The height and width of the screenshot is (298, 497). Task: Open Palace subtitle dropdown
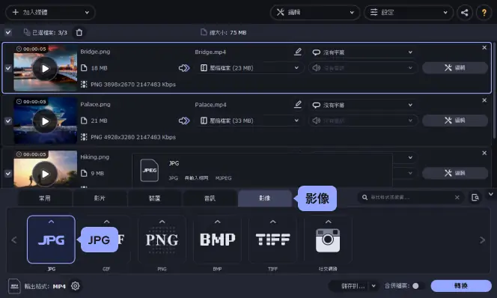click(x=363, y=105)
